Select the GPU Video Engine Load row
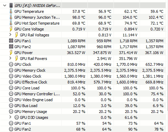This screenshot has width=168, height=132. click(x=83, y=100)
